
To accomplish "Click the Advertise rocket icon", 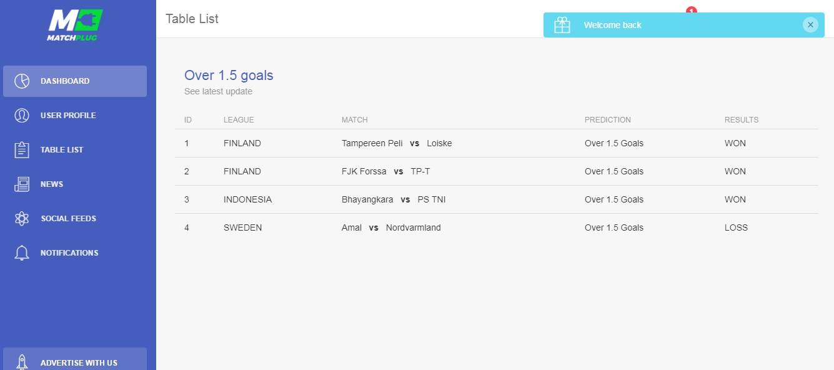I will coord(22,362).
